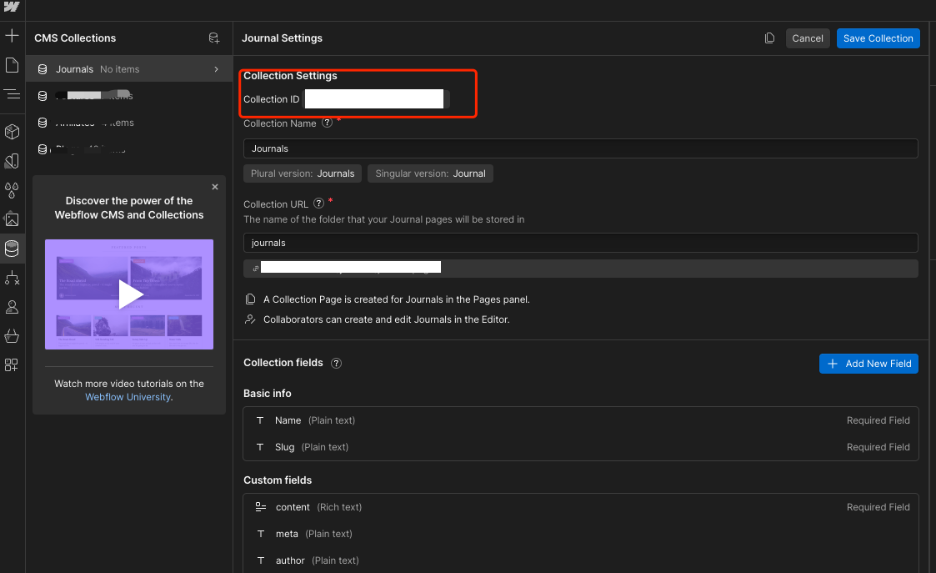Open the Logic flow icon
936x573 pixels.
pyautogui.click(x=12, y=278)
